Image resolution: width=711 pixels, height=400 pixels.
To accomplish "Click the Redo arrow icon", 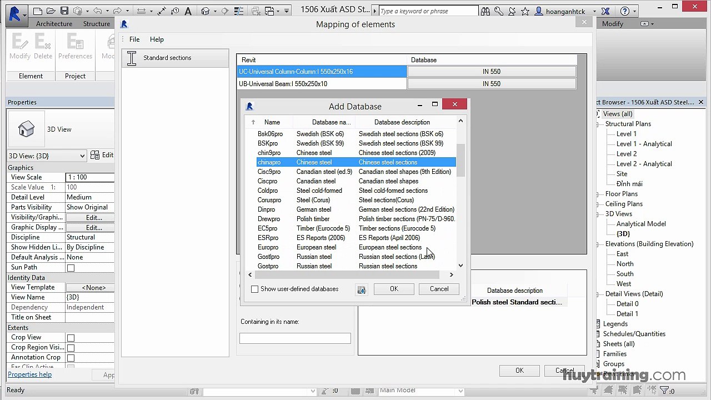I will point(117,11).
